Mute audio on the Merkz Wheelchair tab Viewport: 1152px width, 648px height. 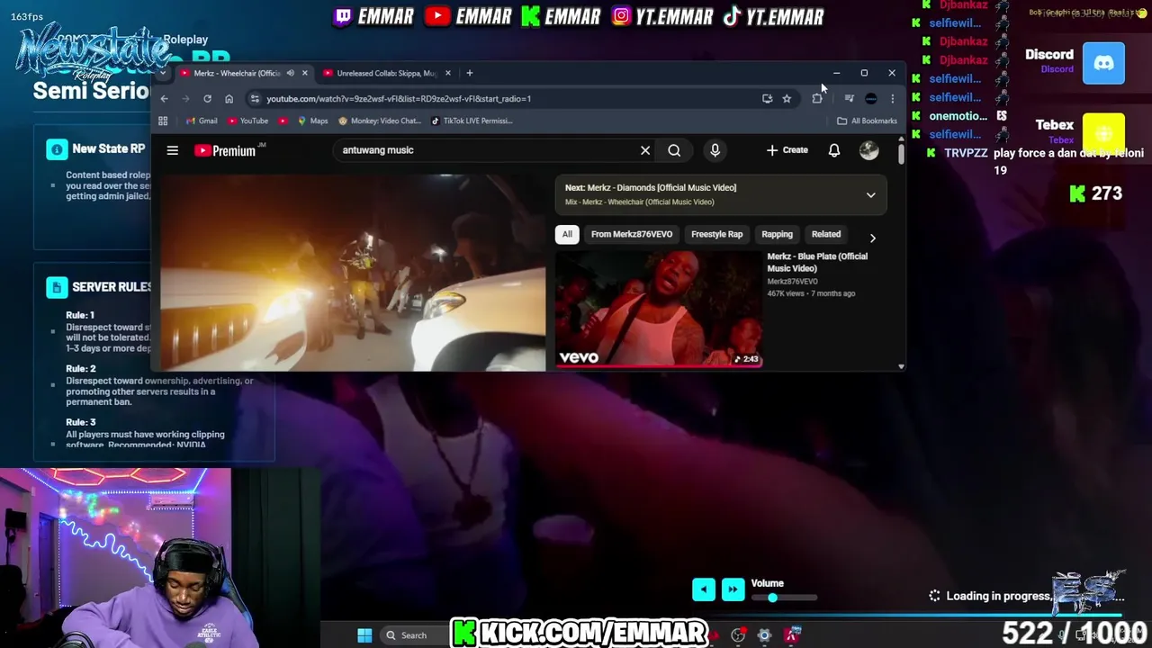tap(290, 73)
